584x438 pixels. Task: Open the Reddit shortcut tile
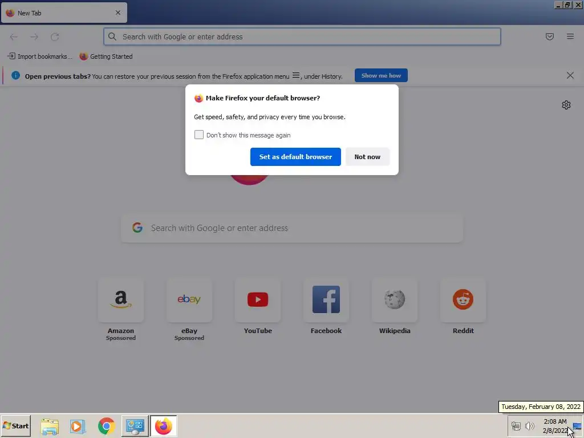pos(463,300)
